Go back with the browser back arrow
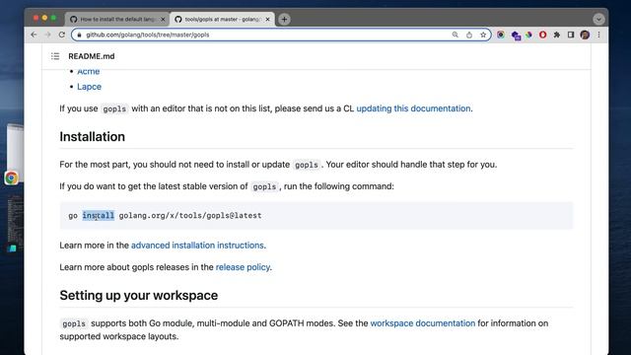Viewport: 631px width, 355px height. (34, 35)
